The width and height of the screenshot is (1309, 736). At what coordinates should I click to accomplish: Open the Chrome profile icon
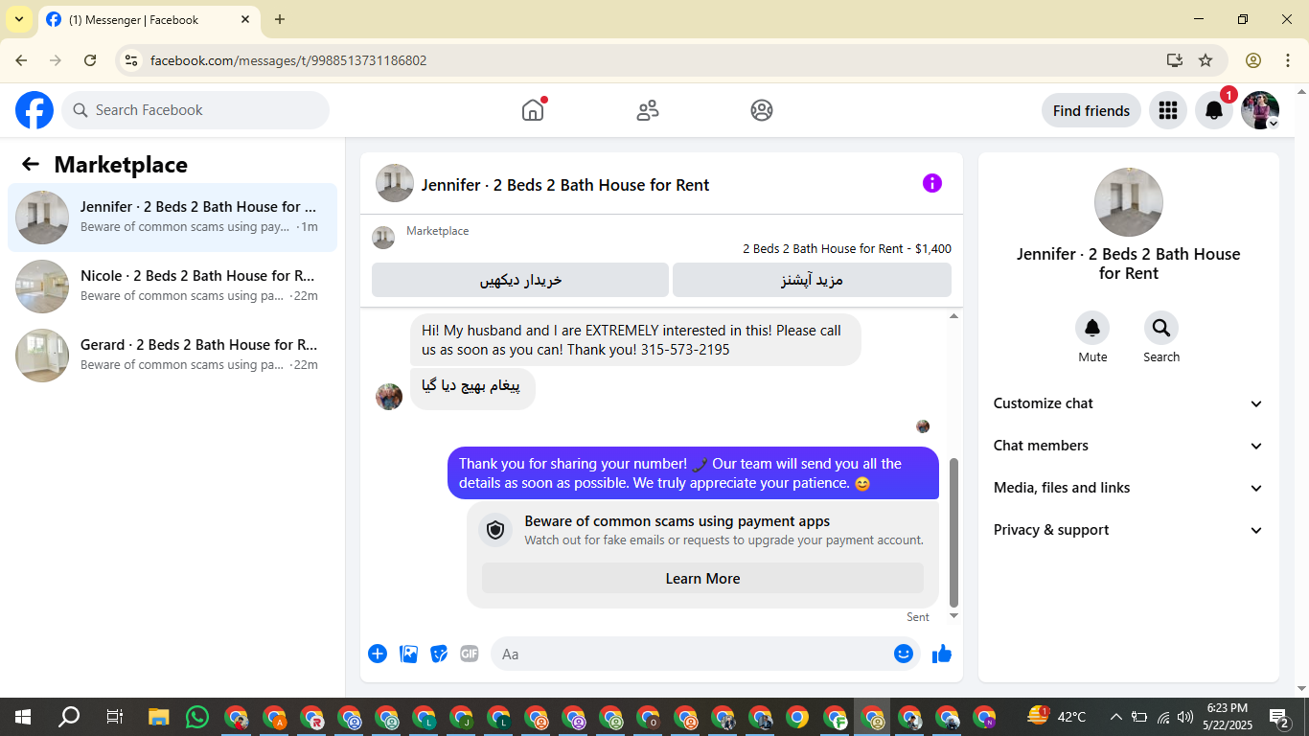(x=1253, y=60)
